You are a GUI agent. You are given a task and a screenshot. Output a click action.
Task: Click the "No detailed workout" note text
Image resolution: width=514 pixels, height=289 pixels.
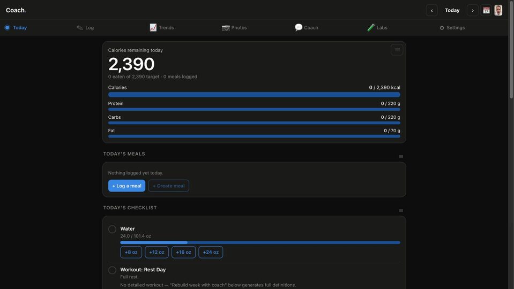pyautogui.click(x=208, y=285)
